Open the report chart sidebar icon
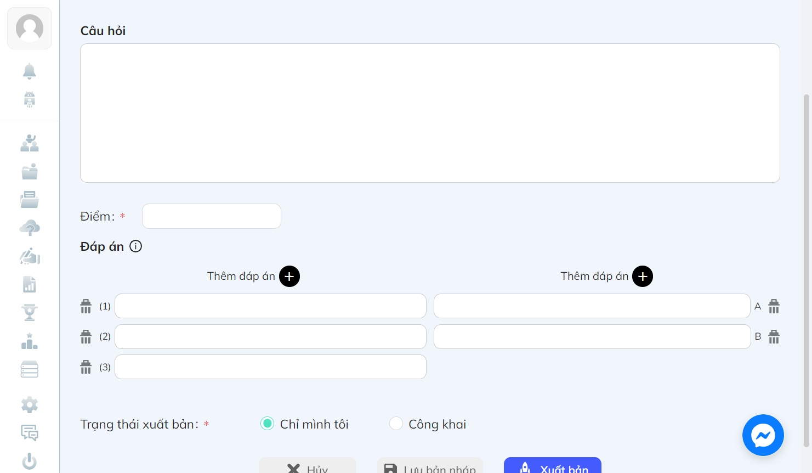 click(30, 284)
